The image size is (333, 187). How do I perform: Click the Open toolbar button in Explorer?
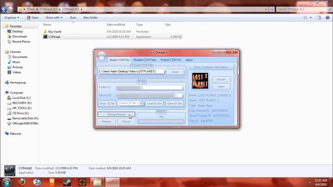tap(33, 18)
